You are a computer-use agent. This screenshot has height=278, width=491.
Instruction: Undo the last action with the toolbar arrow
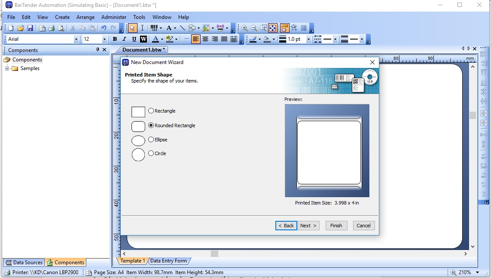pyautogui.click(x=104, y=28)
